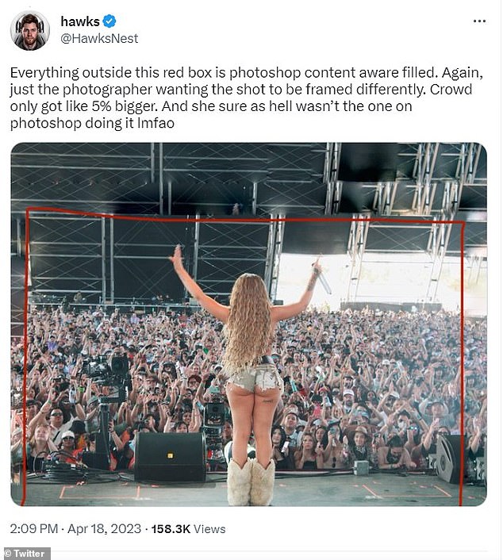The height and width of the screenshot is (560, 503).
Task: Click the © Twitter watermark label
Action: tap(25, 554)
